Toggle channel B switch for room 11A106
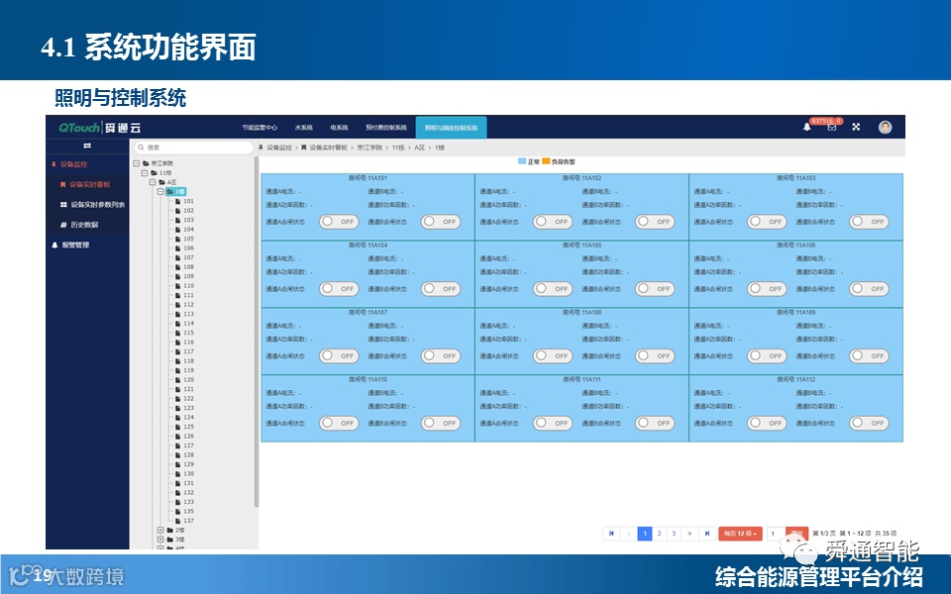The width and height of the screenshot is (951, 594). coord(869,289)
